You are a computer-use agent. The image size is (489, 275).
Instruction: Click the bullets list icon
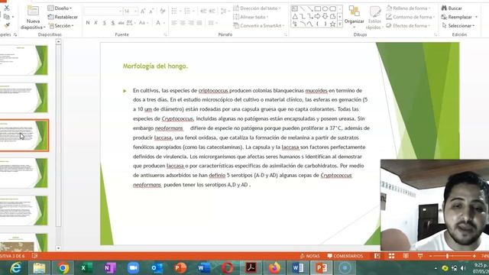[x=174, y=11]
